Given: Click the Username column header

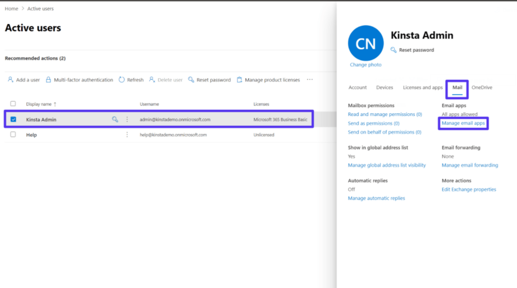Looking at the screenshot, I should pyautogui.click(x=149, y=104).
